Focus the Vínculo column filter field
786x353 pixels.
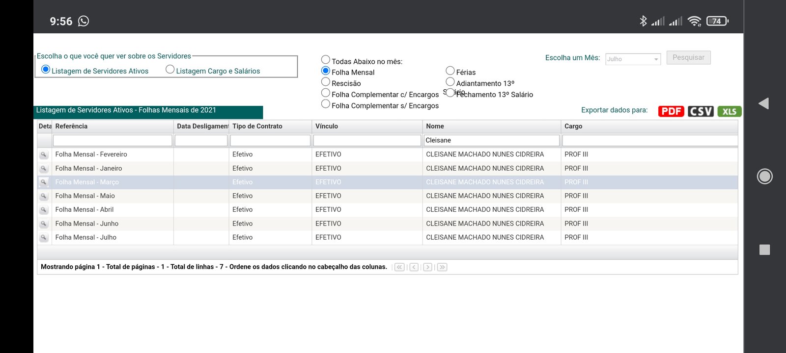tap(367, 140)
